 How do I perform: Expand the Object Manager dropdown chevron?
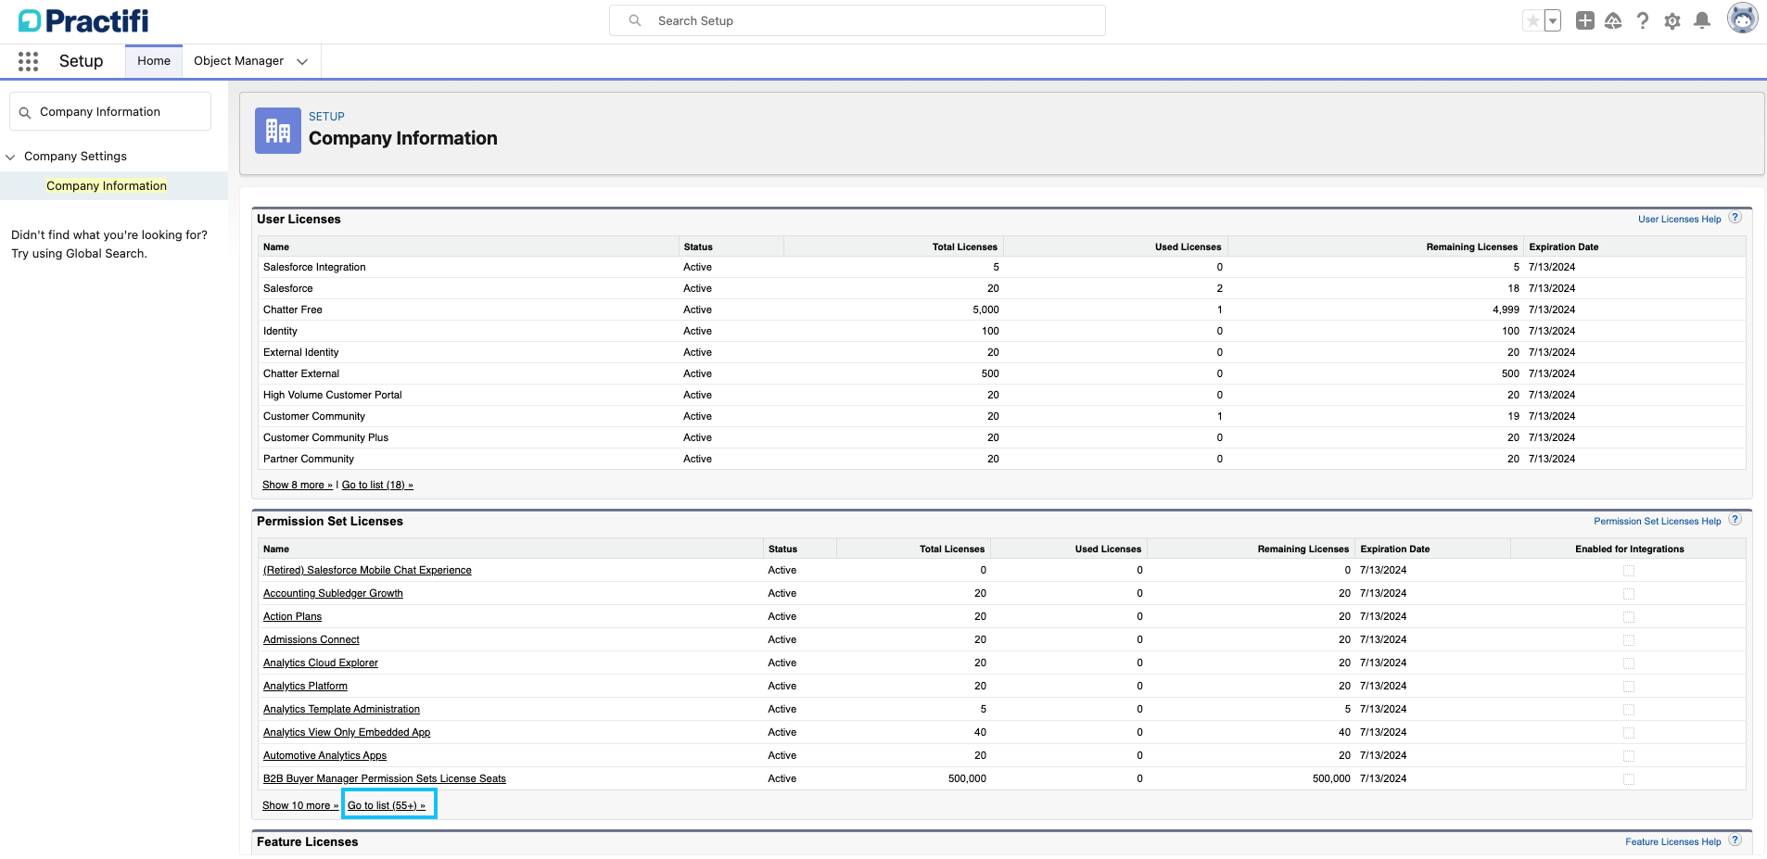pos(302,61)
